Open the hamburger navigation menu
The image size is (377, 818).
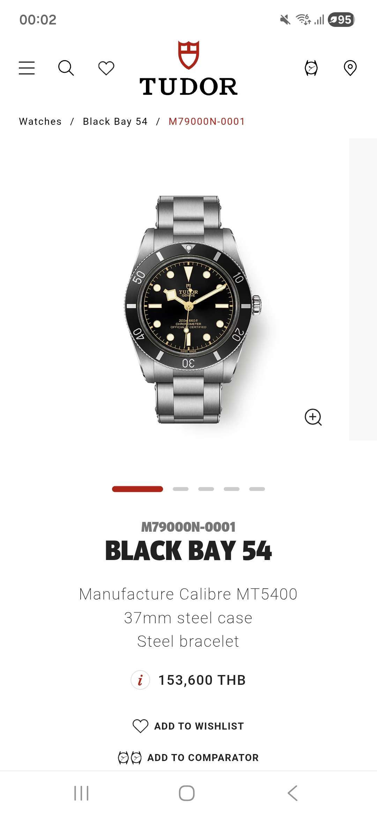point(27,68)
